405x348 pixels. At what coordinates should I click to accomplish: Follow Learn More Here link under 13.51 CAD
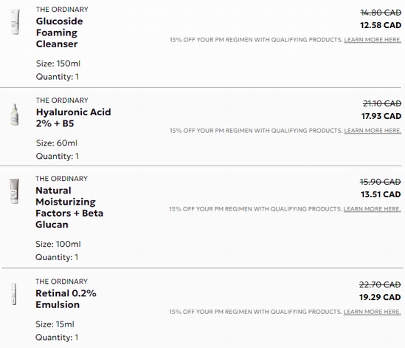tap(372, 209)
